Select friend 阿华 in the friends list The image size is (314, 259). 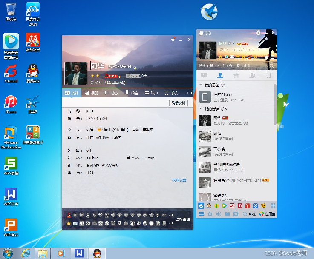click(235, 120)
